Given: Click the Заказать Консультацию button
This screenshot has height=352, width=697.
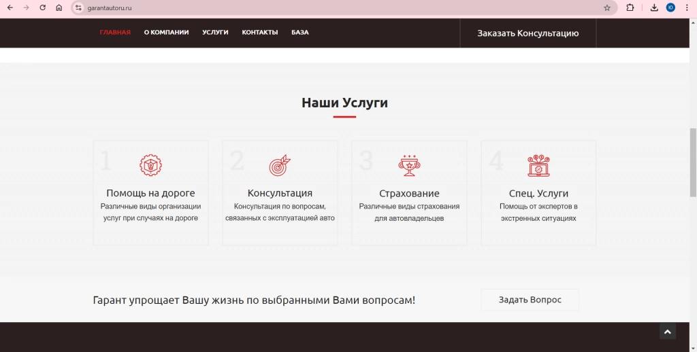Looking at the screenshot, I should click(x=528, y=33).
